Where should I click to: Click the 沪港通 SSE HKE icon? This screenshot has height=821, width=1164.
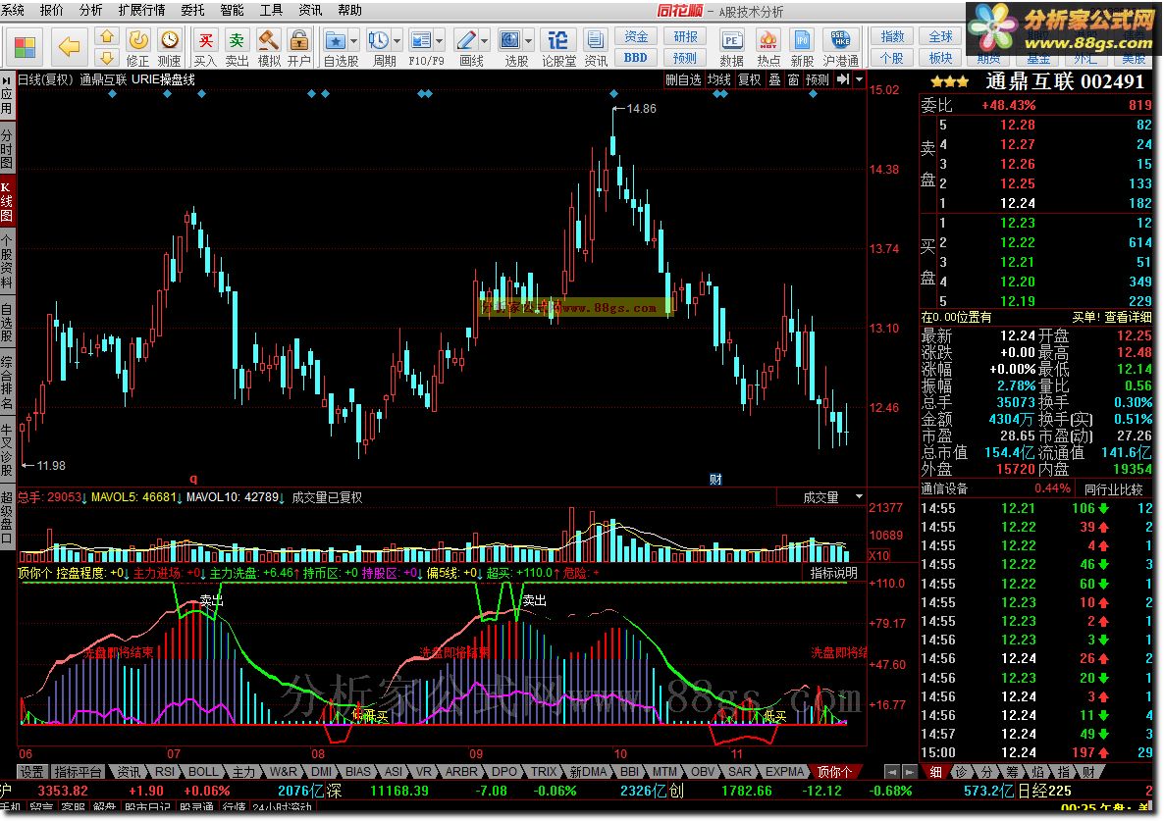840,40
